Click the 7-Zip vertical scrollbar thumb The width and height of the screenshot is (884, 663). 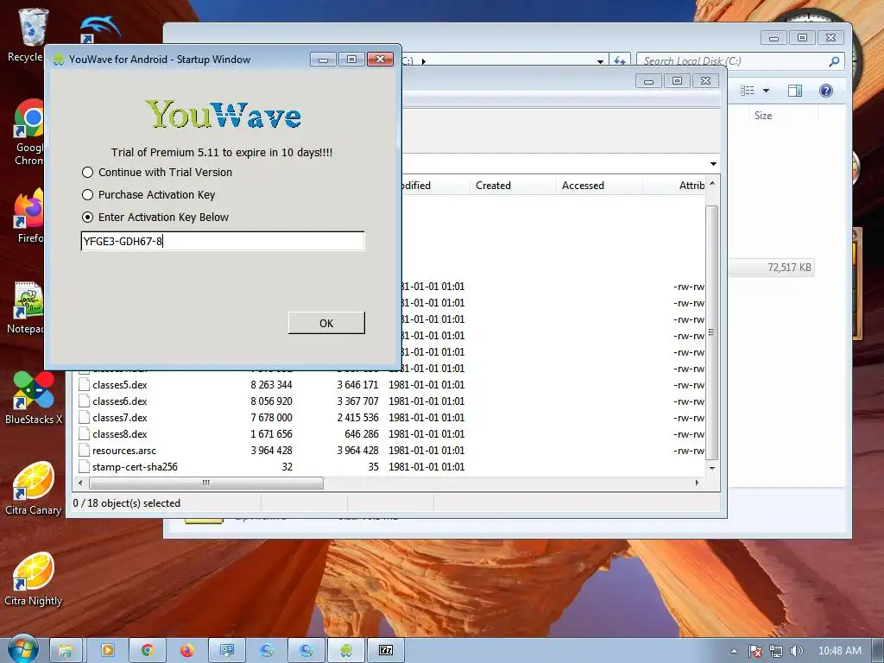(712, 332)
